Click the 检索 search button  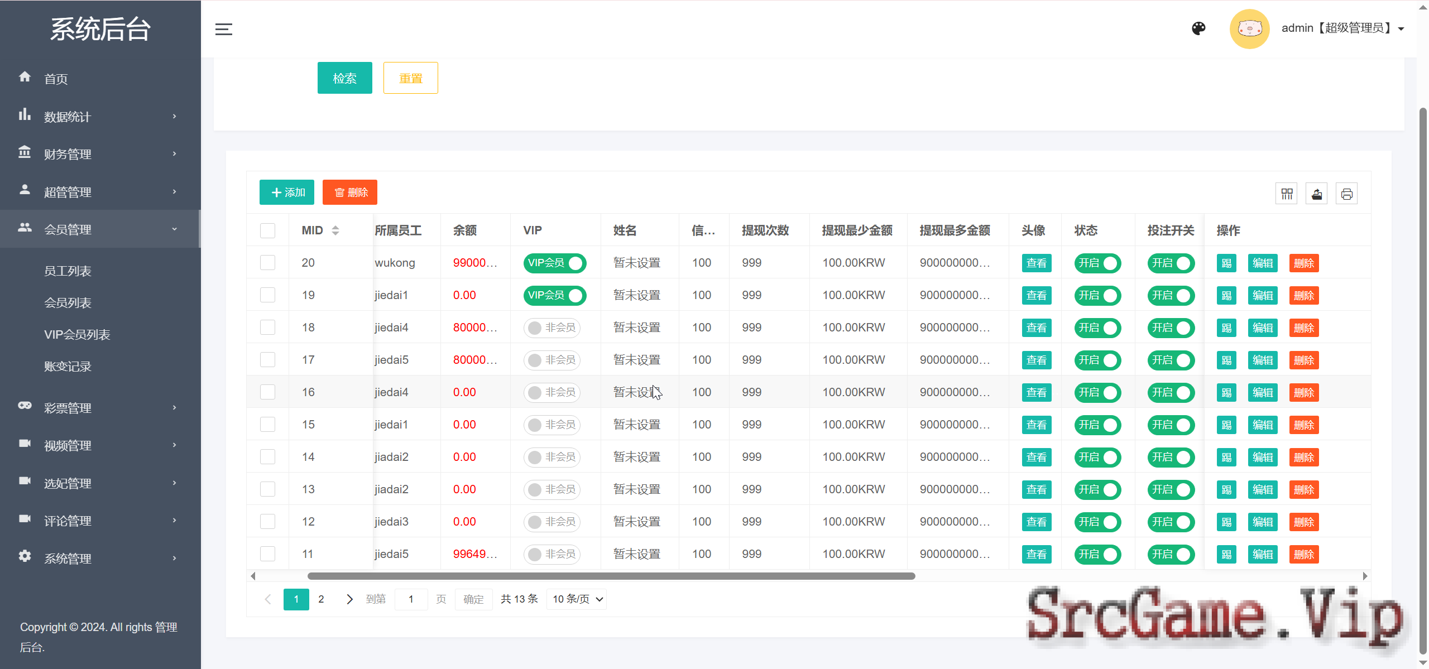(345, 78)
